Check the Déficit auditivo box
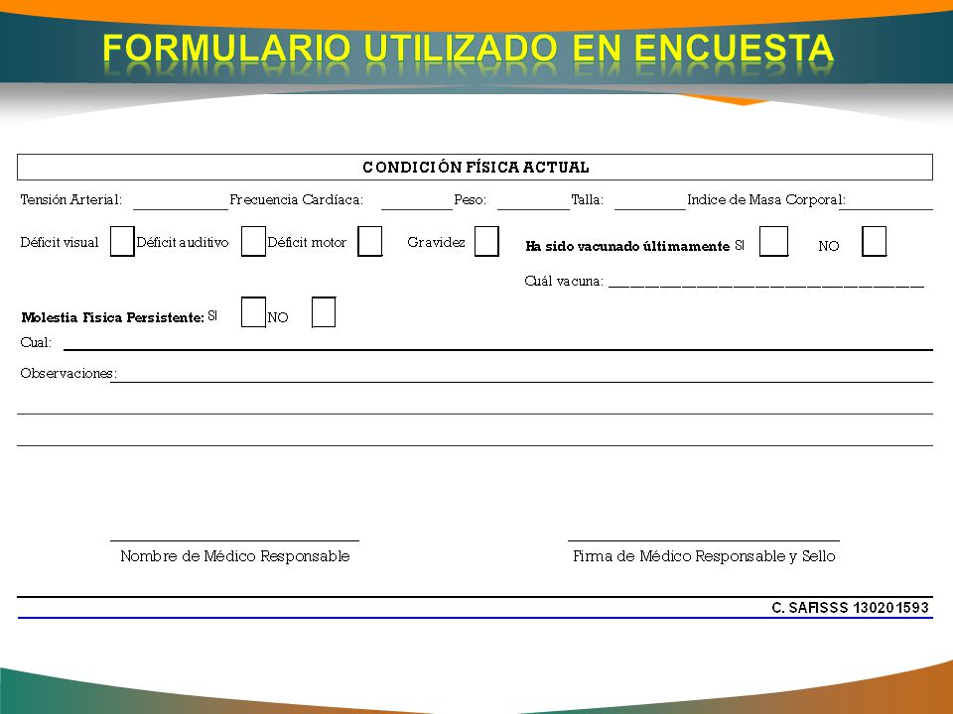This screenshot has width=953, height=714. 253,241
